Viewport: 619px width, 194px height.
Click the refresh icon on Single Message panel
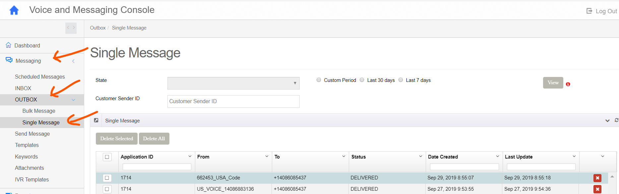616,120
